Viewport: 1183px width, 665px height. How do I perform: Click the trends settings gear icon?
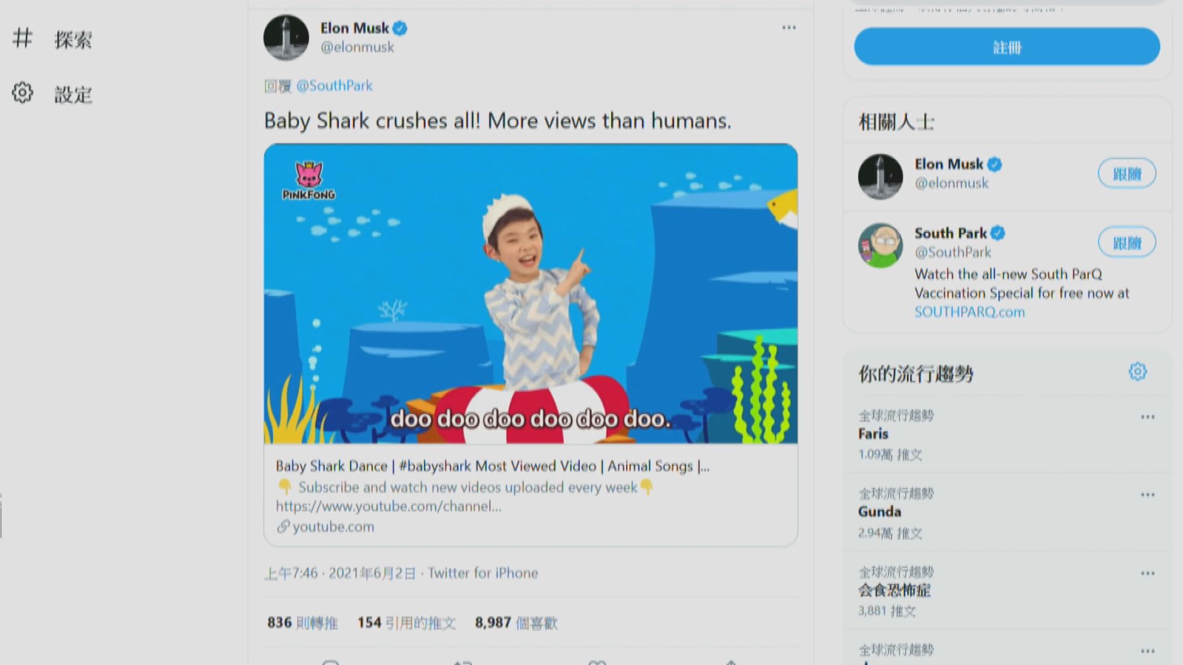(1137, 371)
